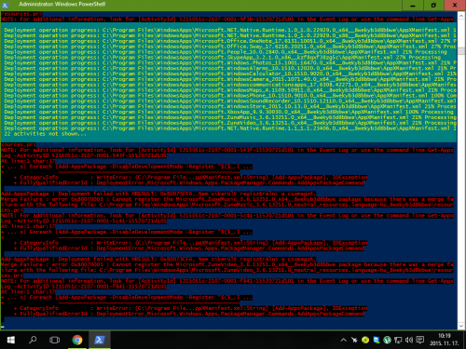Click the '22 activities not shown...' line
The height and width of the screenshot is (349, 466).
pos(46,134)
